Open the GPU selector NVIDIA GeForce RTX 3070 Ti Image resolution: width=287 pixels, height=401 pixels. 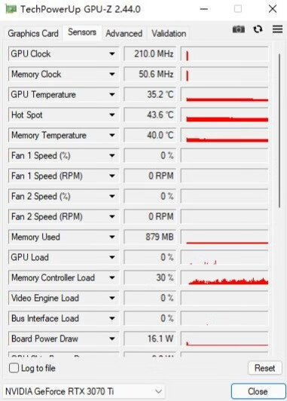(84, 391)
